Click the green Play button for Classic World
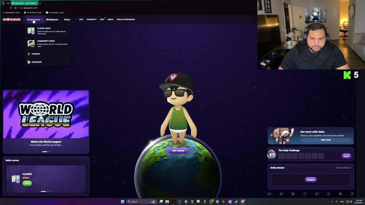The width and height of the screenshot is (365, 205). point(27,183)
